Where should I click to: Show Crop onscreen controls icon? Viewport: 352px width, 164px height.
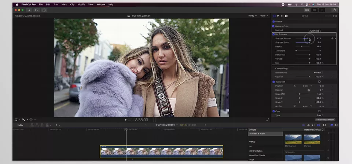[319, 111]
